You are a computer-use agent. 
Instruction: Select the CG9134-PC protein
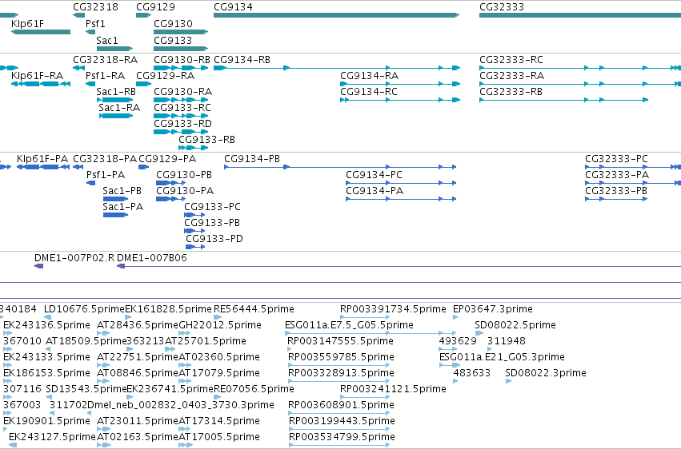click(x=401, y=183)
